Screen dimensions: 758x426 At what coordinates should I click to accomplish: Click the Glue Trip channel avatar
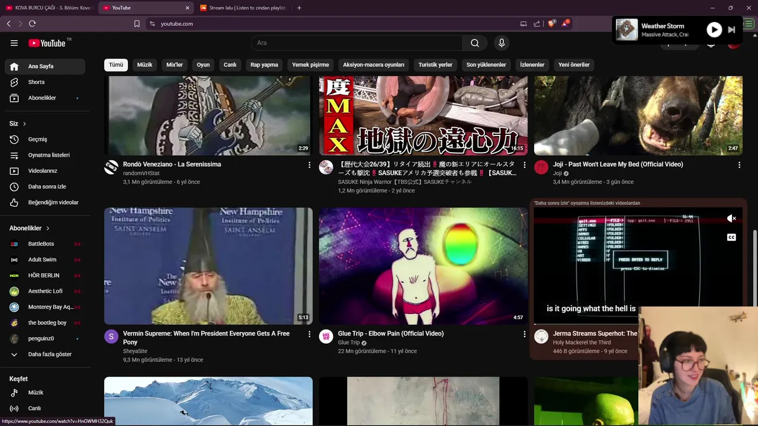tap(326, 337)
